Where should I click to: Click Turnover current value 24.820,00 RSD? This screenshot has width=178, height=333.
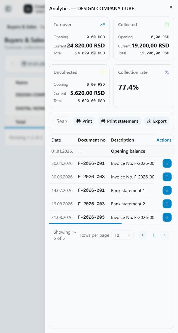click(86, 46)
